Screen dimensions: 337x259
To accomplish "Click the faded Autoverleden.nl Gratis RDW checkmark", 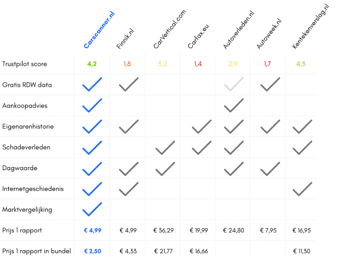I will (x=234, y=85).
